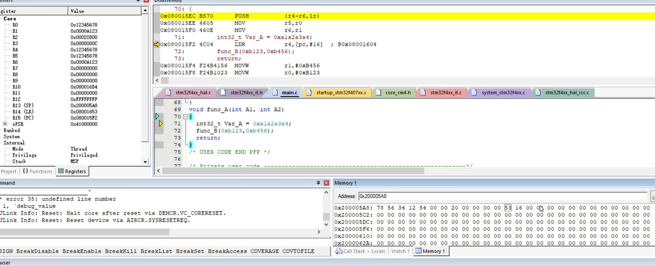Collapse the func_A code fold at line 70

click(186, 117)
